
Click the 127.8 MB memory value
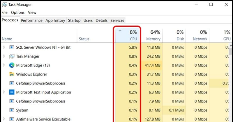click(152, 119)
